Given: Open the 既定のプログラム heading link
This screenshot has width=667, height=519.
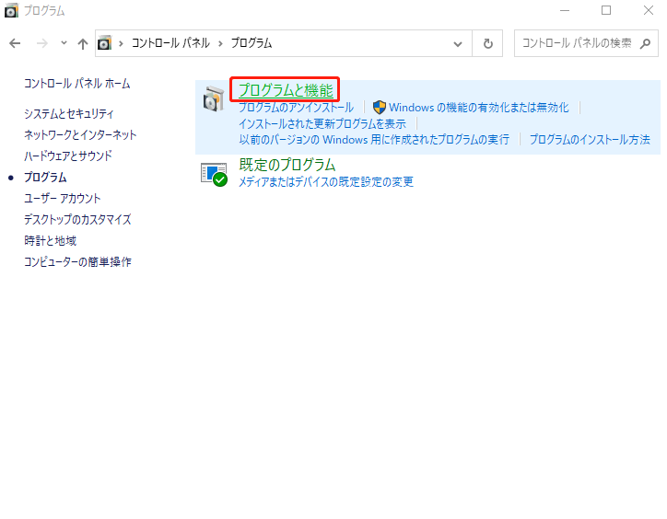Looking at the screenshot, I should [x=287, y=165].
